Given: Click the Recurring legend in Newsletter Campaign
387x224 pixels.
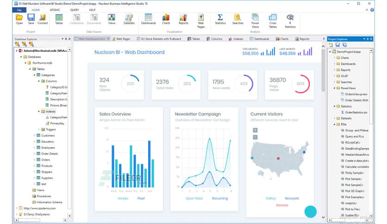Looking at the screenshot, I should [x=220, y=199].
